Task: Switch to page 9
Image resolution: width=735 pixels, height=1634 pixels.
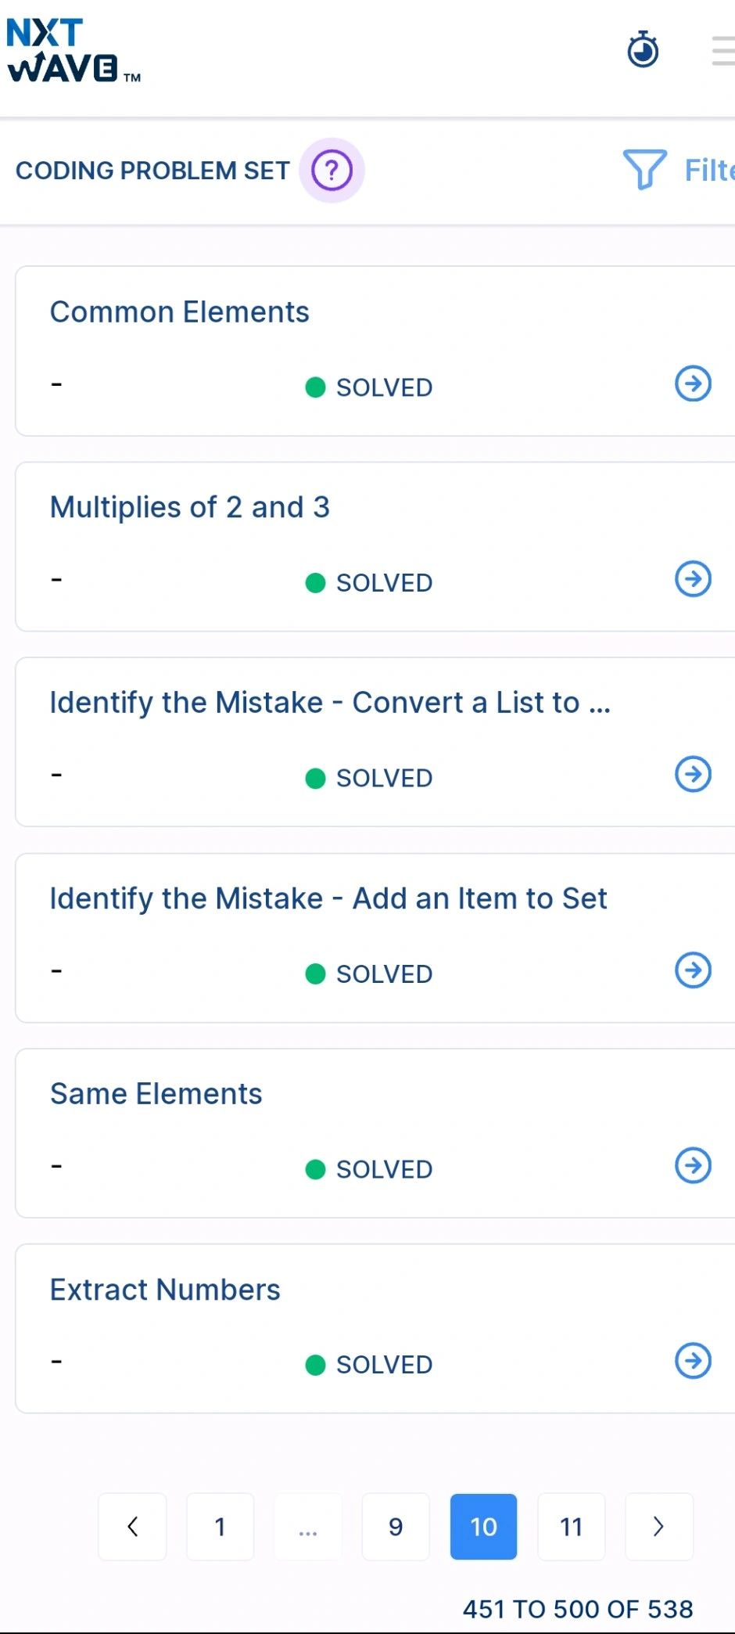Action: pyautogui.click(x=396, y=1526)
